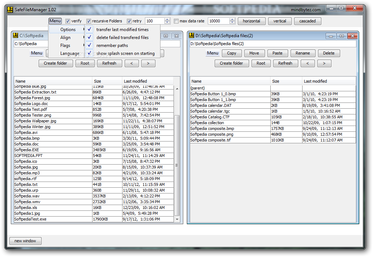Click Refresh in C:\Softpedia window

[x=110, y=63]
